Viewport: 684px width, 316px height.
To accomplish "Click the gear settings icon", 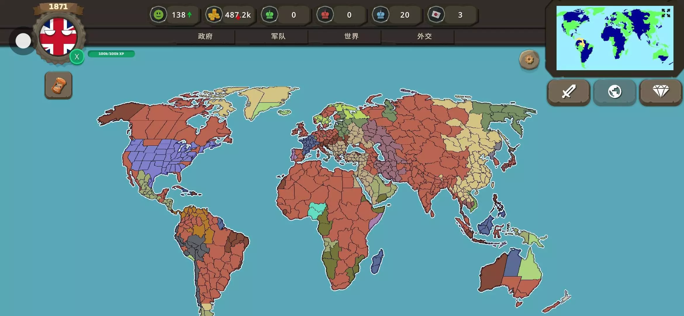I will click(x=529, y=60).
